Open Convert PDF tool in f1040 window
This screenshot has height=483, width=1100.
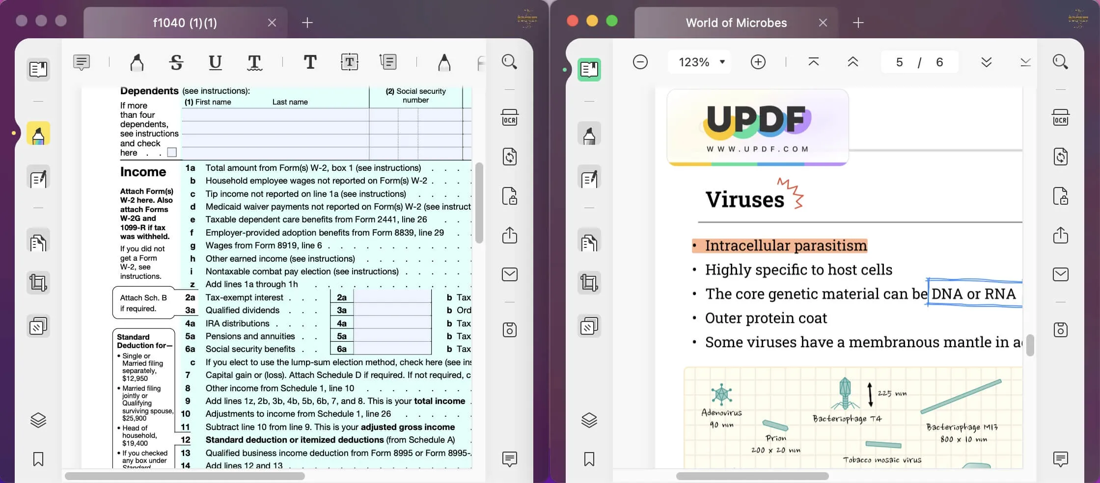click(x=510, y=157)
